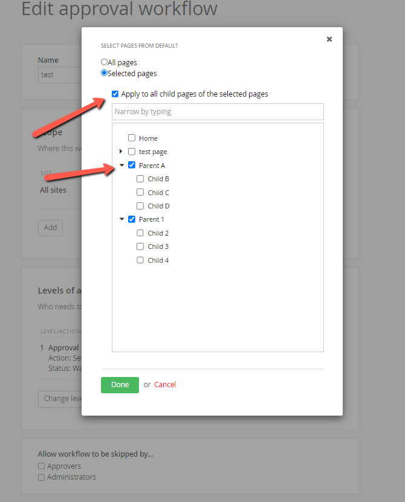Click the Child 2 label
The height and width of the screenshot is (502, 405).
(158, 233)
